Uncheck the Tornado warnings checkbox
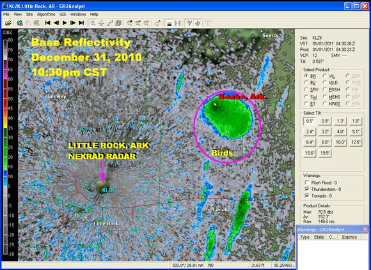Screen dimensions: 371x270 click(307, 196)
